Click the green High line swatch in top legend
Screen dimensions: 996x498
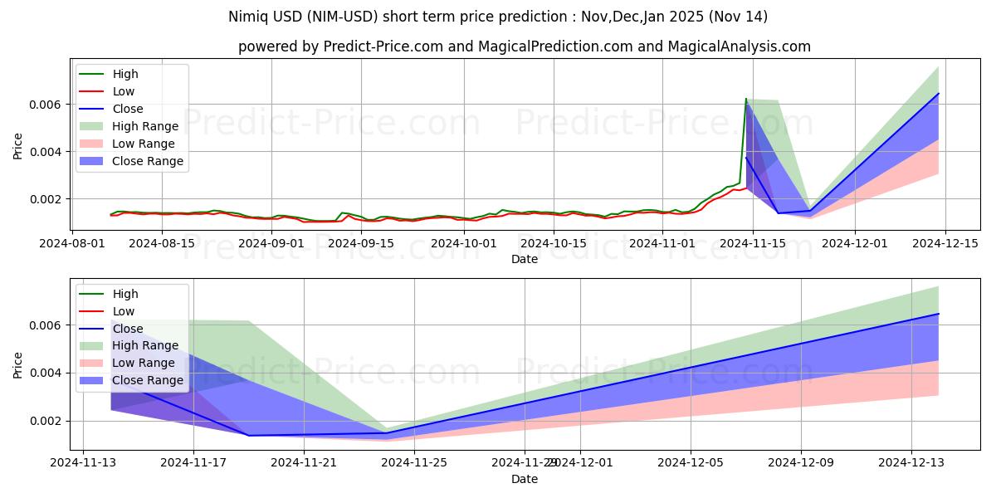(x=94, y=74)
